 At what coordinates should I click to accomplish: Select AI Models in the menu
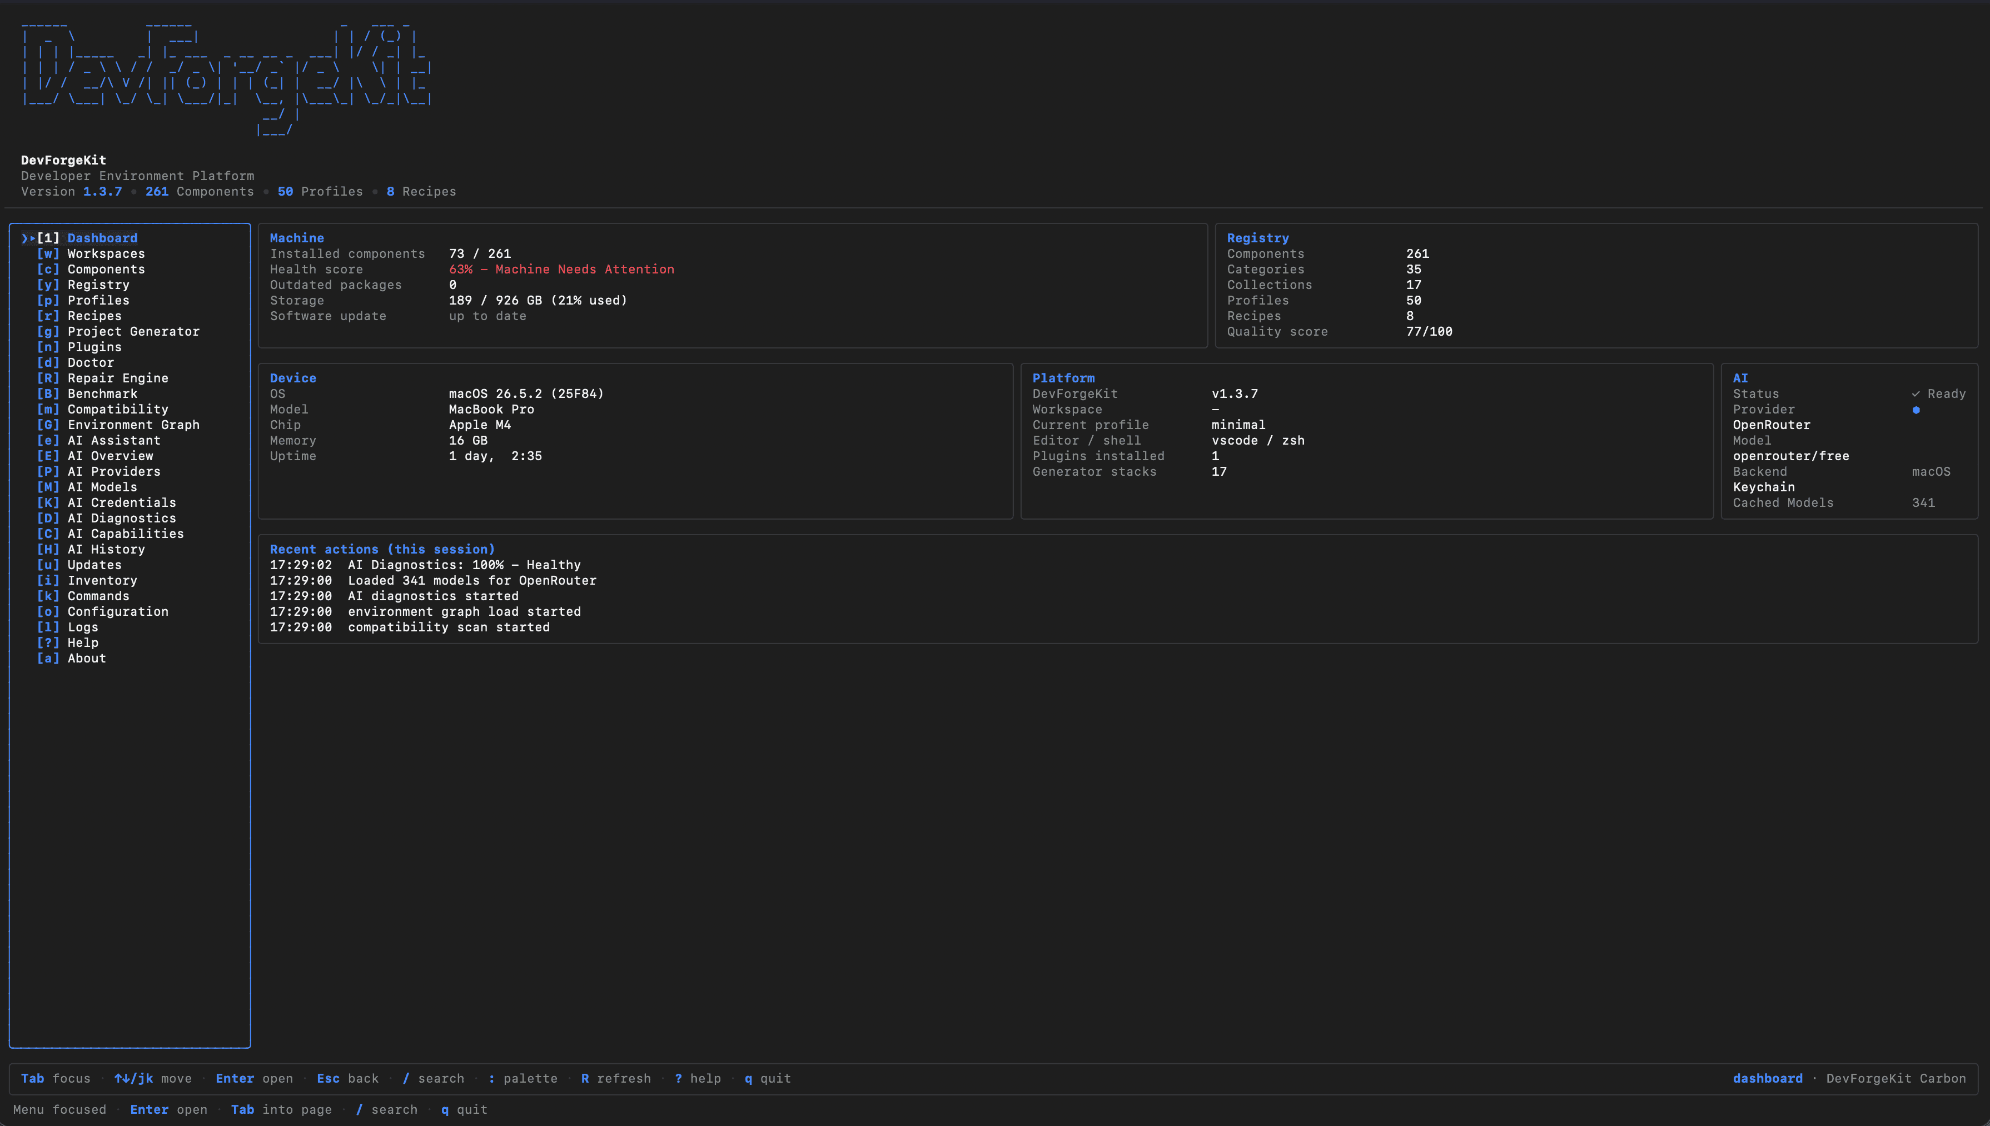[x=87, y=486]
